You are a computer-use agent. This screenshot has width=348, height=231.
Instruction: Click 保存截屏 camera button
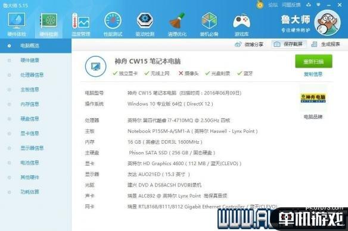click(288, 45)
